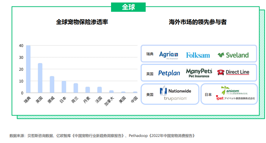Click the 法国 x-axis label
Image resolution: width=266 pixels, height=143 pixels.
coord(99,99)
